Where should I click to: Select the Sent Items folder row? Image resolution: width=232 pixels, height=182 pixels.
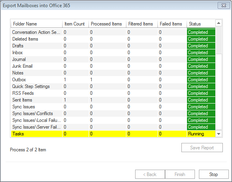coord(113,100)
